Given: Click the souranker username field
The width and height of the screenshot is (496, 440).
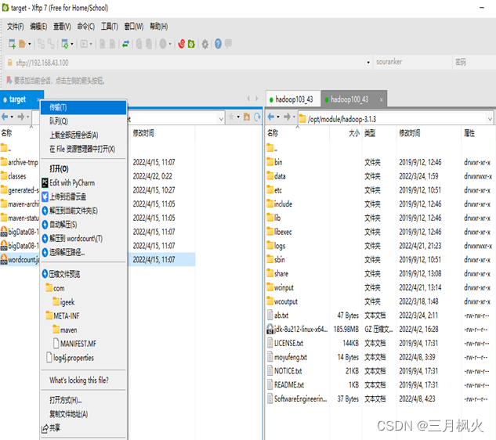Looking at the screenshot, I should click(412, 62).
